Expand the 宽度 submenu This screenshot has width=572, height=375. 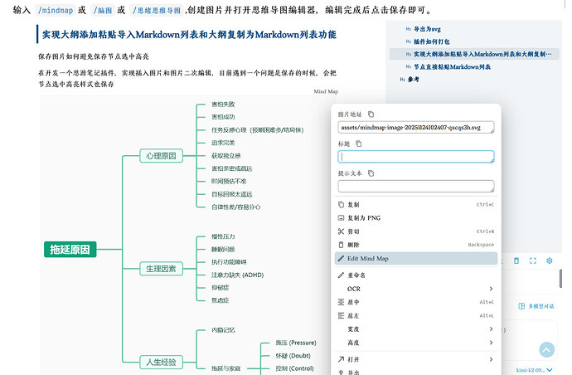pyautogui.click(x=416, y=329)
